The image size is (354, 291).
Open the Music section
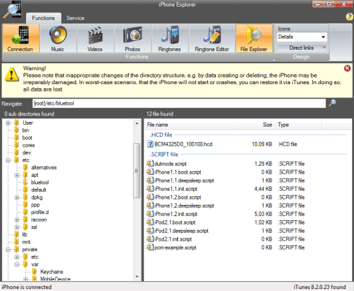pos(58,38)
